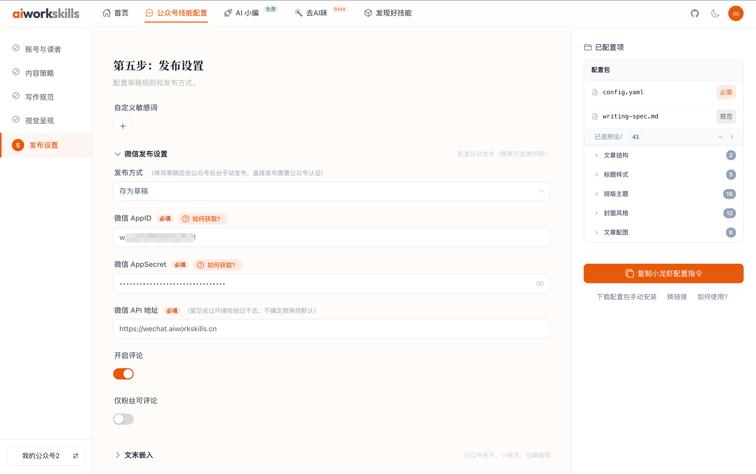Expand the 文章配图 preset group
Image resolution: width=756 pixels, height=474 pixels.
click(x=597, y=232)
